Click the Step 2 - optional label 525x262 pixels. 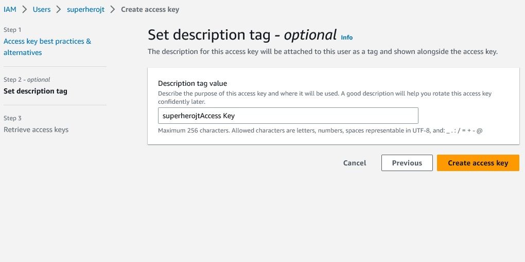(x=27, y=80)
